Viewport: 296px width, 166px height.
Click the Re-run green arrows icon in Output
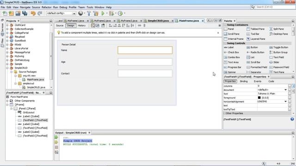point(56,137)
